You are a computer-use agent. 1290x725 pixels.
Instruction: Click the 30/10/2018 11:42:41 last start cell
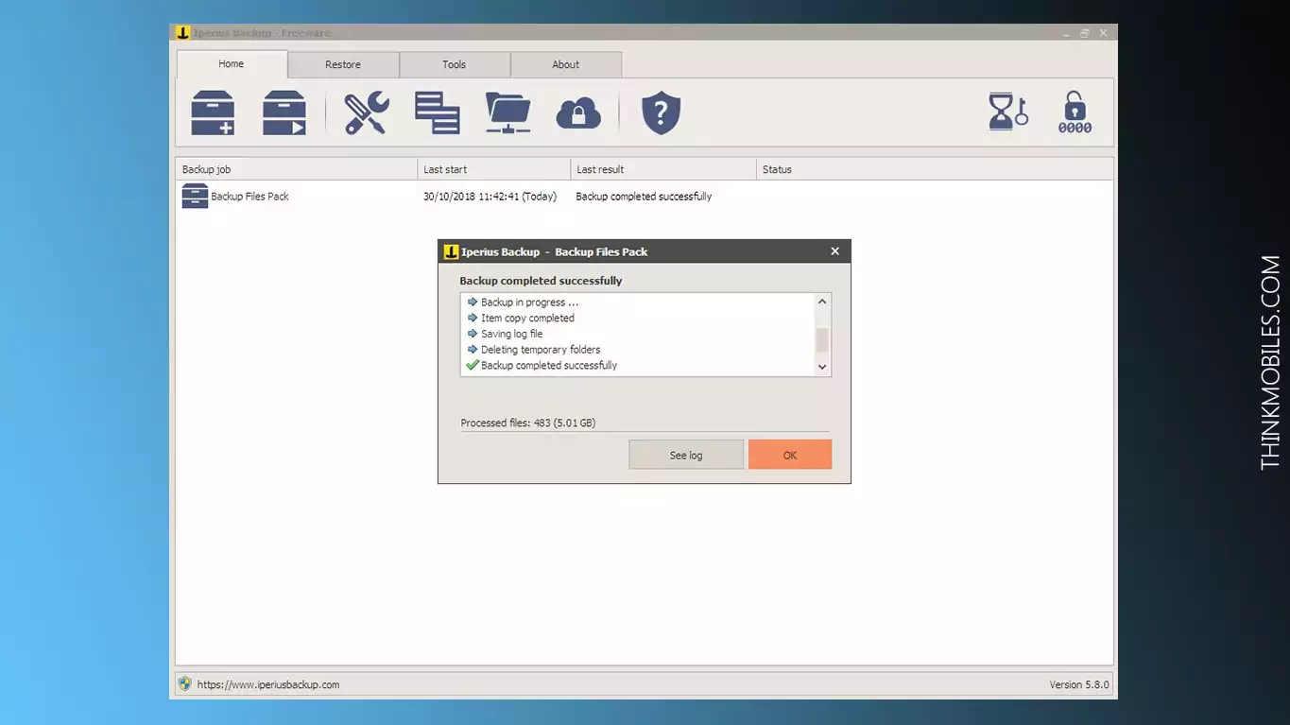[x=490, y=197]
